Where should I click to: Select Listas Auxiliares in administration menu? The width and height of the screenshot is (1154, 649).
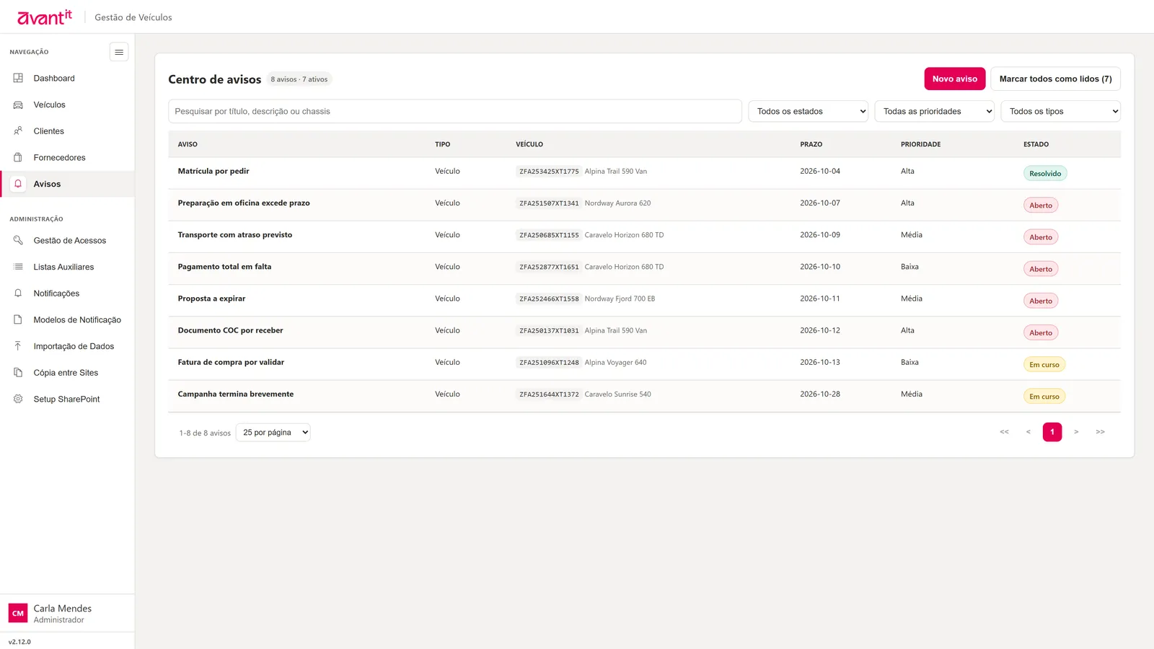[67, 267]
